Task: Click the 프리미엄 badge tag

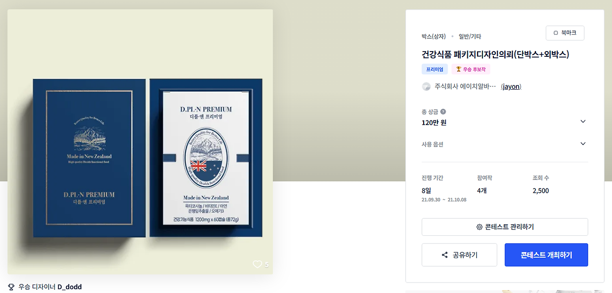Action: pyautogui.click(x=435, y=69)
